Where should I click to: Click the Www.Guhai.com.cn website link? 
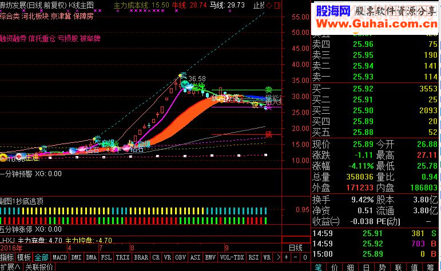click(376, 24)
